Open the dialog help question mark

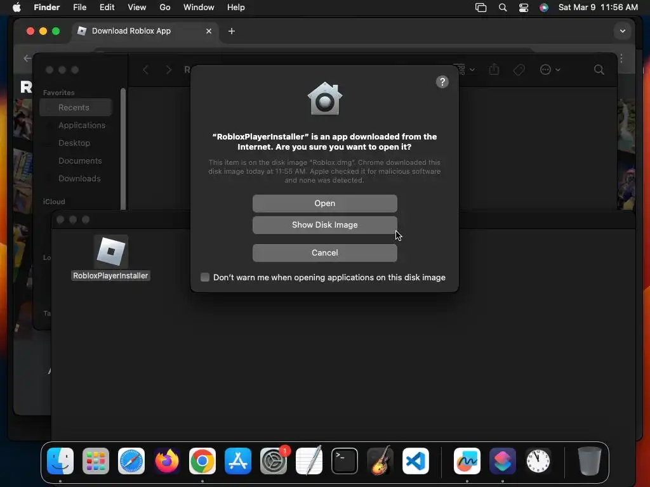[442, 82]
